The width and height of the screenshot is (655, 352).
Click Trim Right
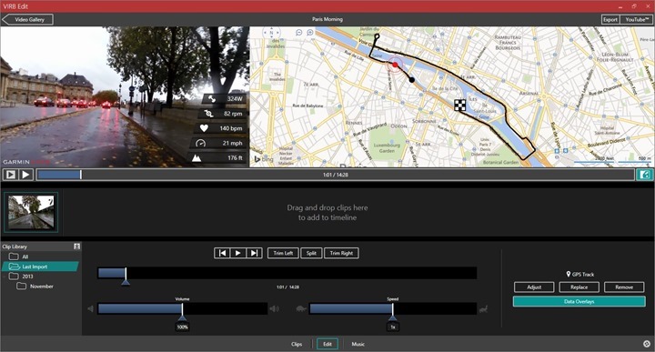click(341, 253)
